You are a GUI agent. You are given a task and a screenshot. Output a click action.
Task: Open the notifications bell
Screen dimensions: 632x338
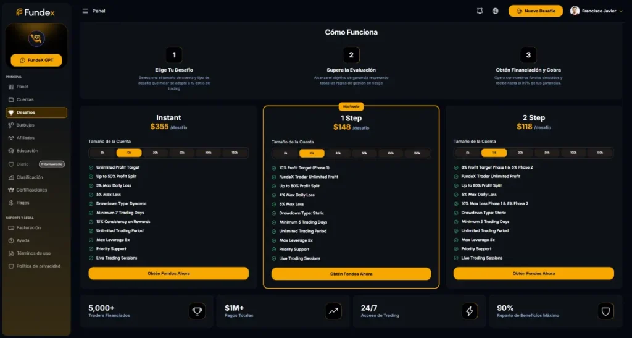coord(480,11)
